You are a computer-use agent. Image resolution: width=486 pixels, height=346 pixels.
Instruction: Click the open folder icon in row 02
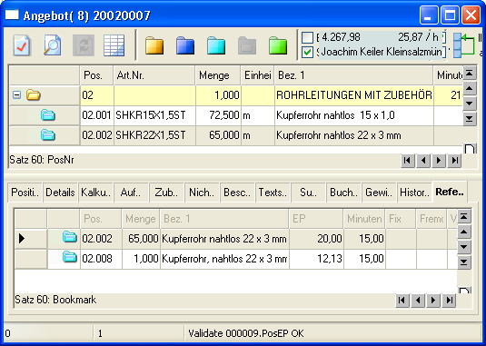[x=34, y=94]
